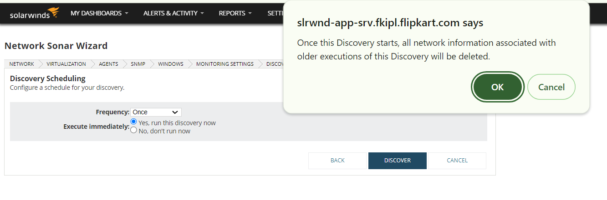Go to the Virtualization wizard step
The image size is (607, 200).
[x=66, y=64]
